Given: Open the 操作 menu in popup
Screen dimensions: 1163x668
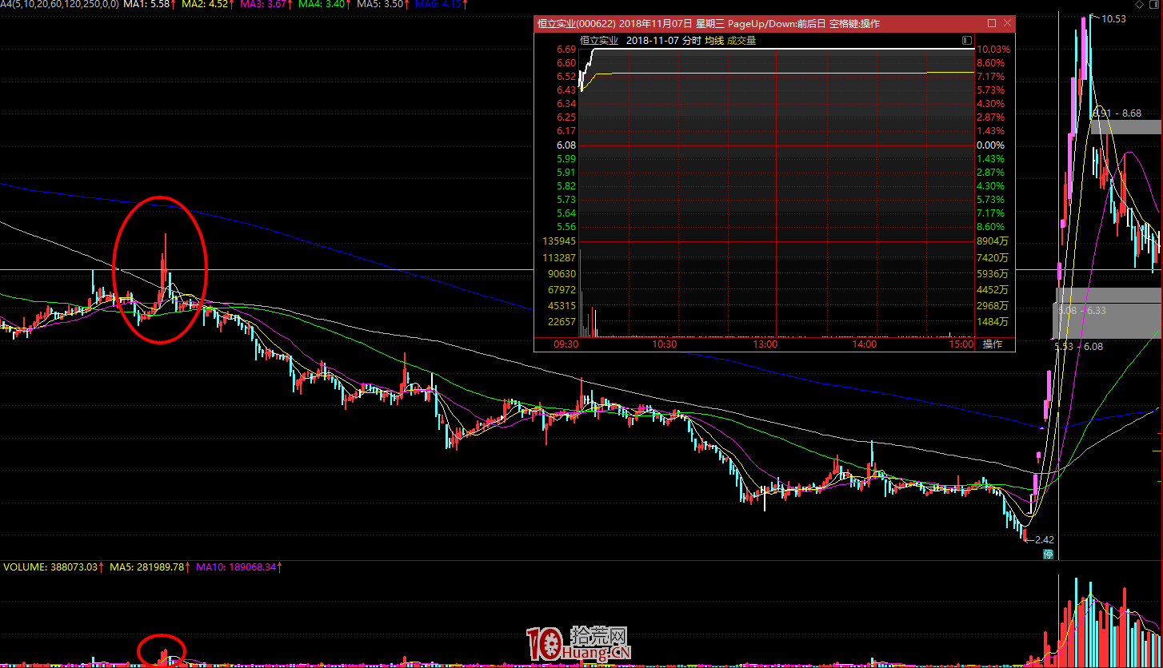Looking at the screenshot, I should [993, 344].
